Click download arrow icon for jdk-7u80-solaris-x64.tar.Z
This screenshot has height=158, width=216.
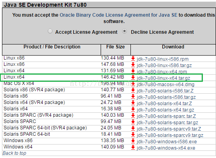click(133, 103)
